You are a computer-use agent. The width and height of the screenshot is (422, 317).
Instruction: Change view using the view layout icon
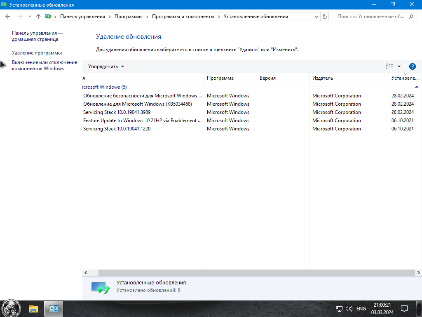point(389,66)
